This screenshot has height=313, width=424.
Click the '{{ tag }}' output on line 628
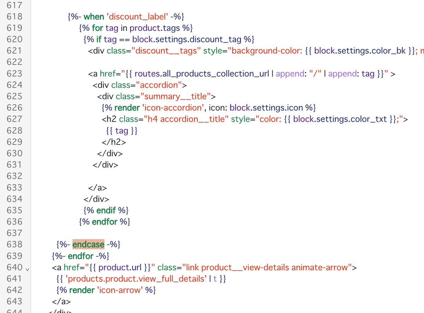(122, 131)
